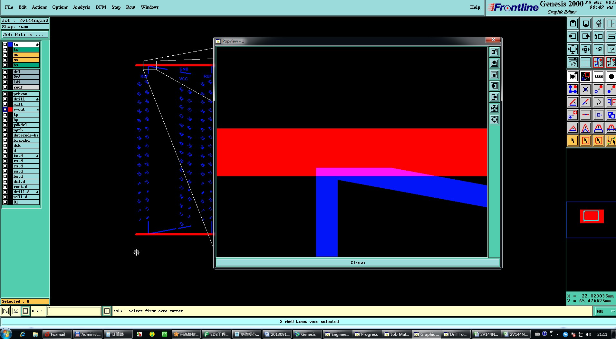
Task: Select the plain arrow pointer tool
Action: tap(573, 141)
